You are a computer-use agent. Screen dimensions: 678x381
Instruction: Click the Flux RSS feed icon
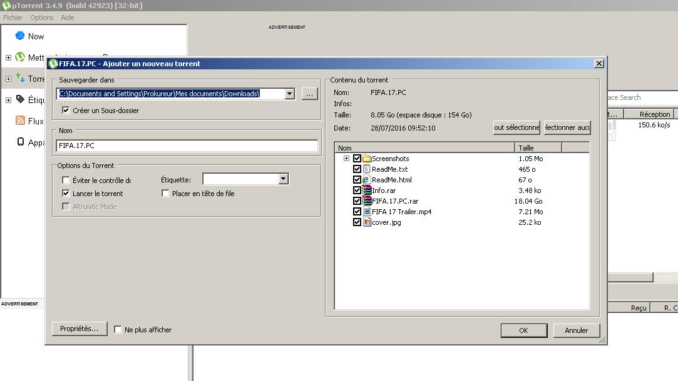pos(20,121)
